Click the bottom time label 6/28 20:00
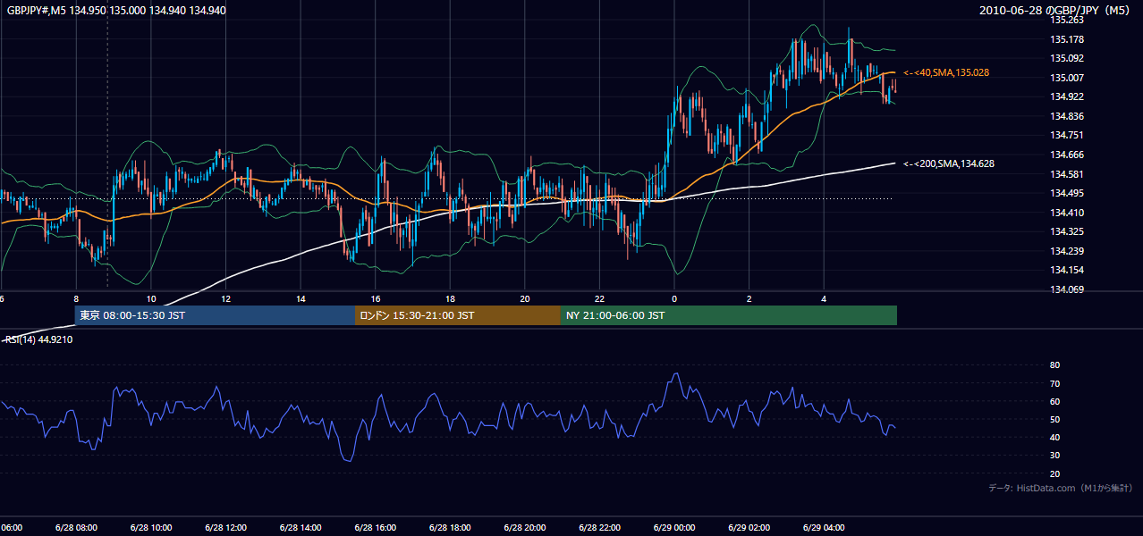This screenshot has height=536, width=1143. [x=525, y=528]
